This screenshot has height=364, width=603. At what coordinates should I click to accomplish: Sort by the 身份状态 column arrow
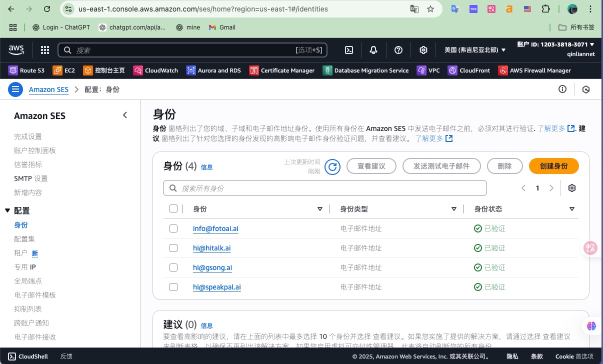coord(572,209)
